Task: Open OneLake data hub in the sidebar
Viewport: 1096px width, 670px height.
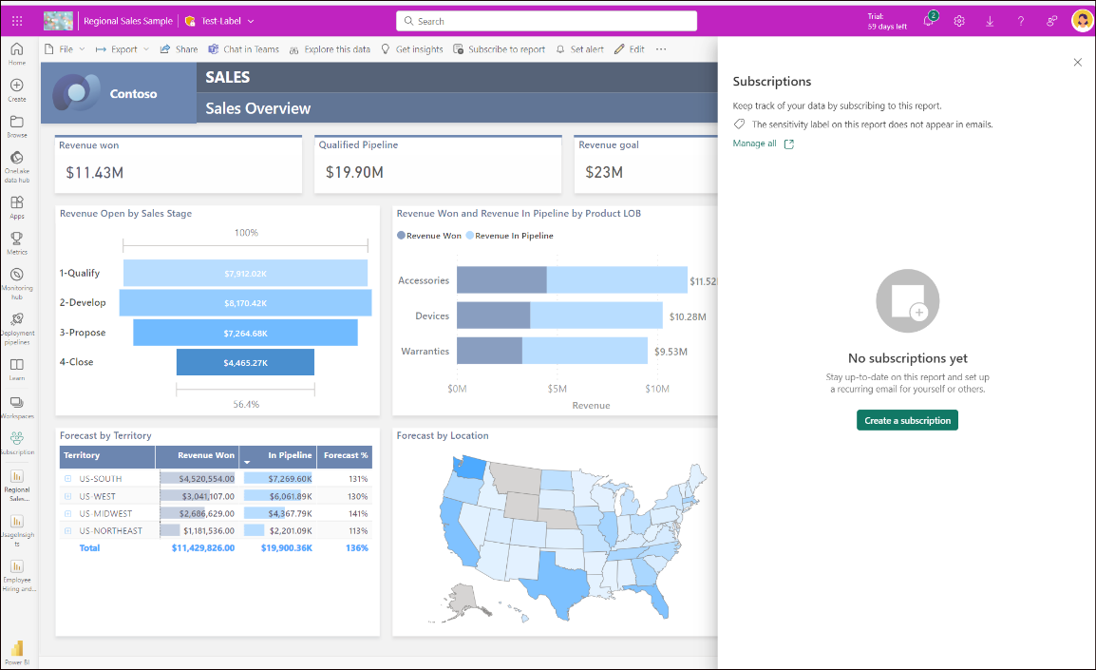Action: tap(17, 166)
